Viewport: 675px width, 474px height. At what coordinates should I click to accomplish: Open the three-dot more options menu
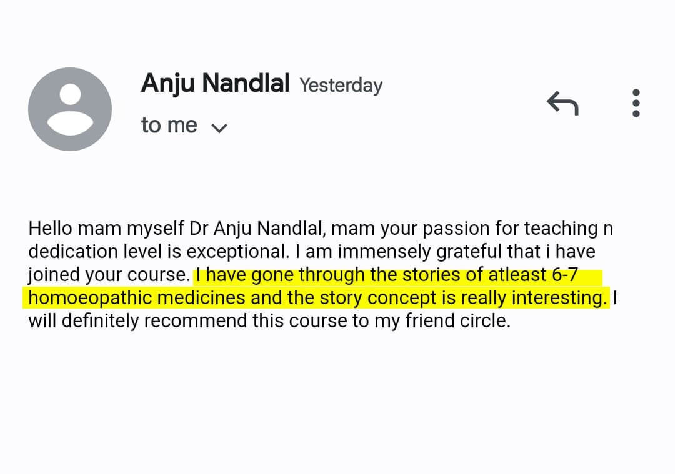636,103
